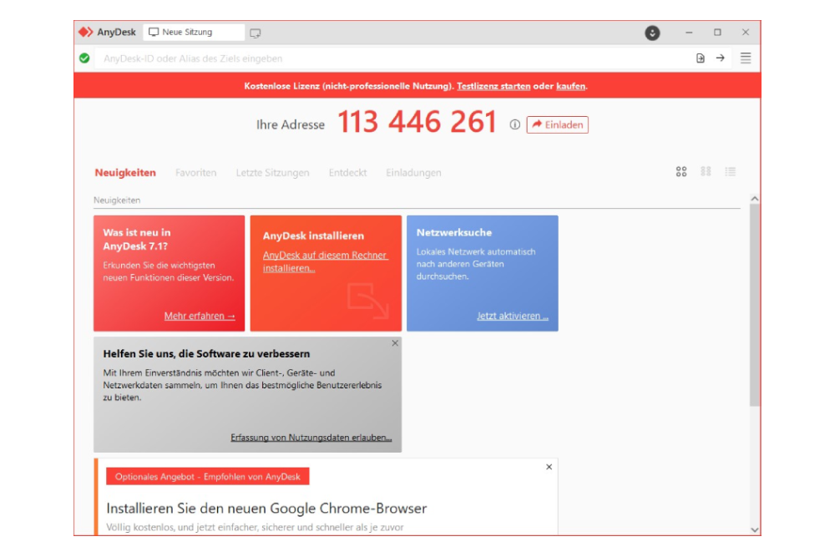The width and height of the screenshot is (835, 557).
Task: Open the Neuigkeiten tab
Action: (125, 173)
